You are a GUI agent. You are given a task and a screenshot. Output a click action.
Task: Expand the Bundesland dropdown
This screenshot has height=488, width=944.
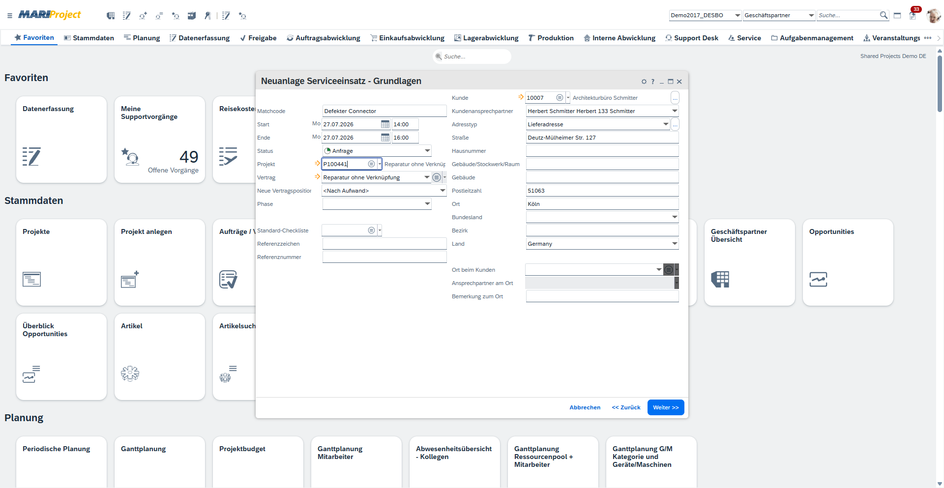(675, 217)
